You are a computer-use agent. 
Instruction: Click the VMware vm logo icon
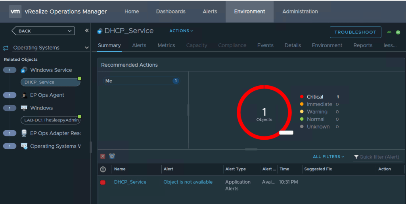(15, 12)
